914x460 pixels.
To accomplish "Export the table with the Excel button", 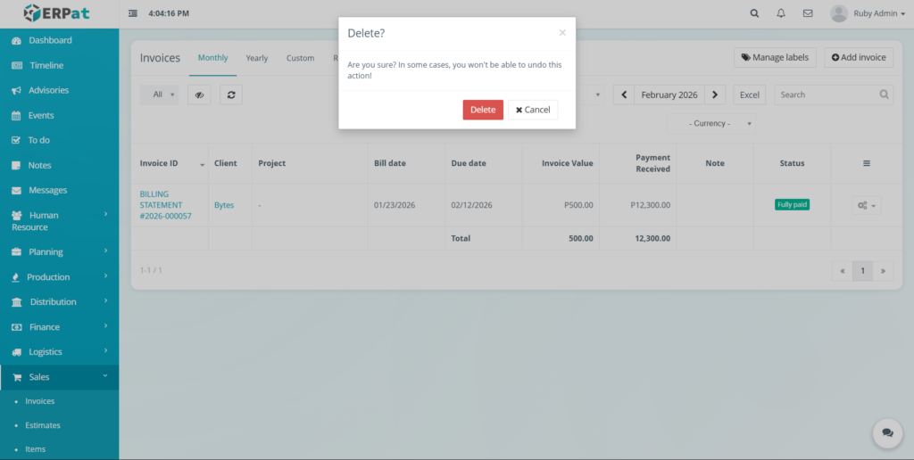I will point(750,94).
